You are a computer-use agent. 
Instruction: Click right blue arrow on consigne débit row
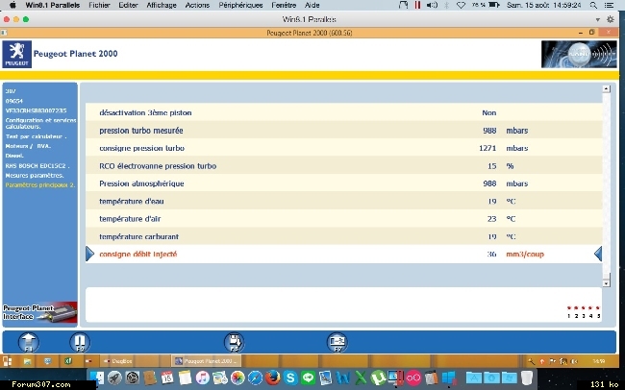point(598,254)
